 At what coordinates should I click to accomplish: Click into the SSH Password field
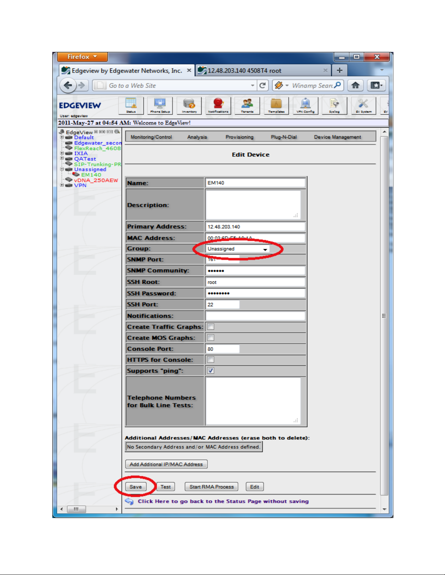click(x=255, y=293)
